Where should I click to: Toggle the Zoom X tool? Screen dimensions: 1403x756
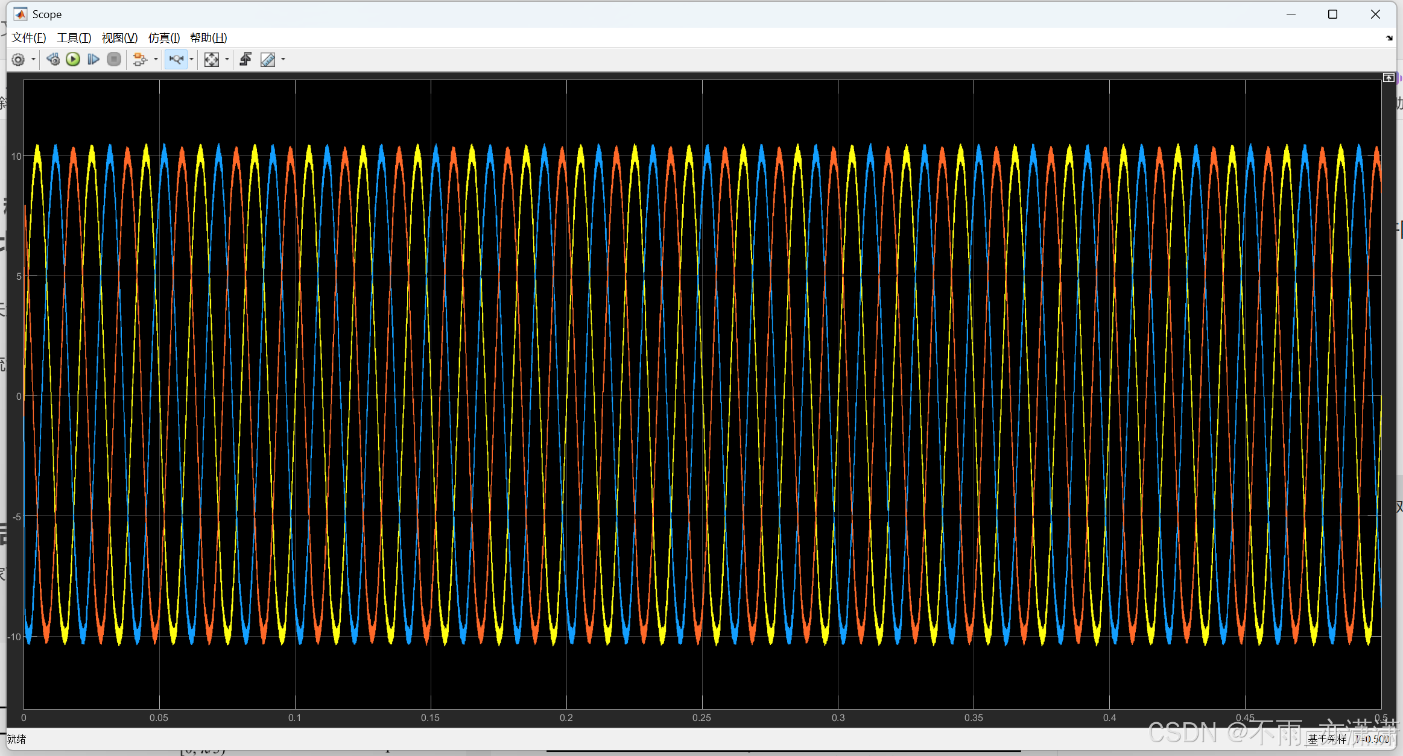176,59
